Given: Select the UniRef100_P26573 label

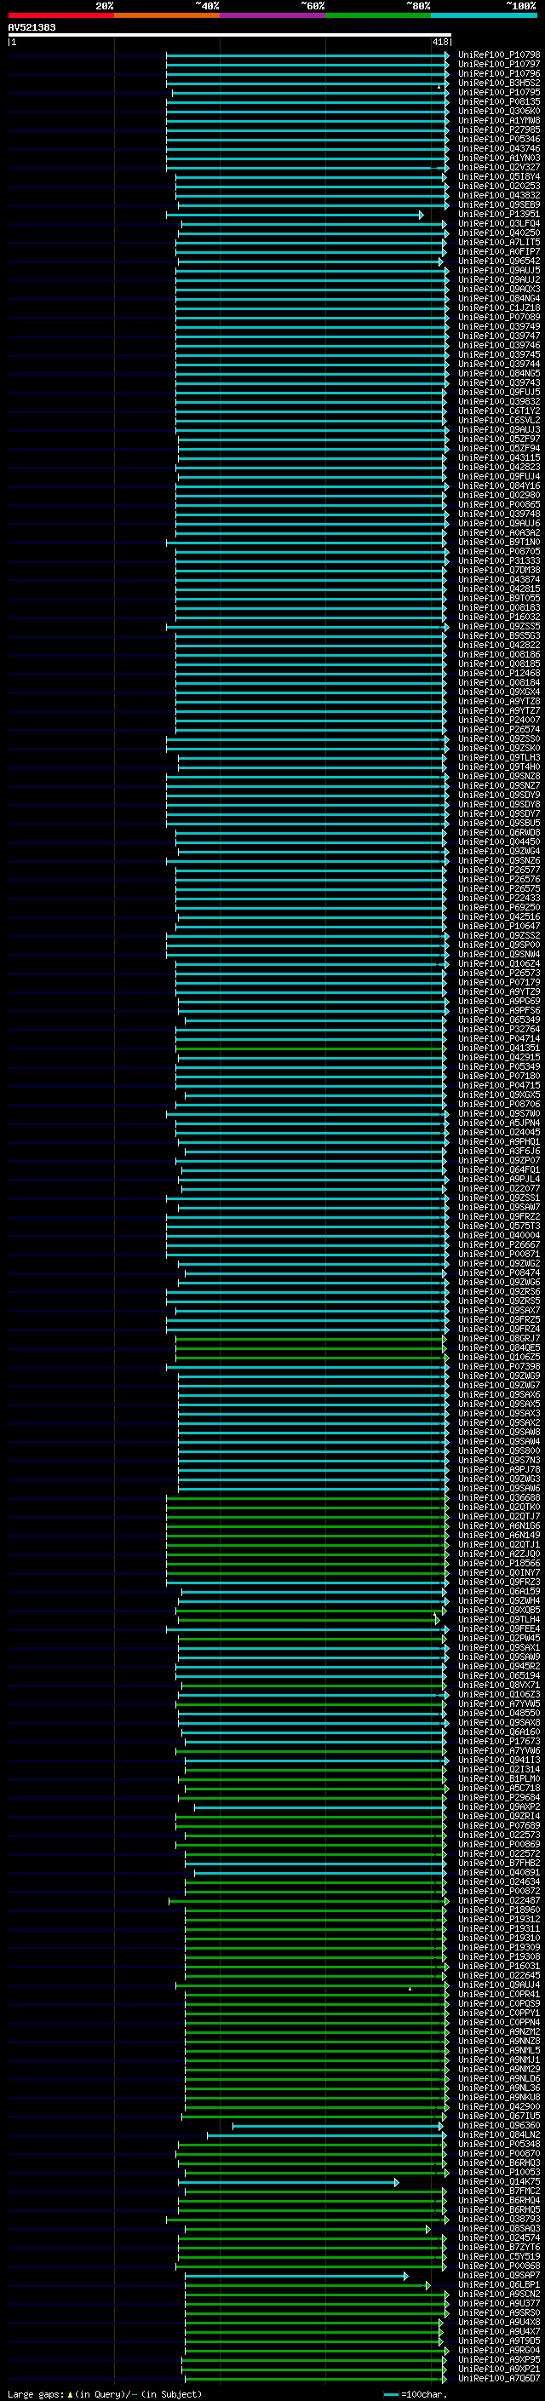Looking at the screenshot, I should click(498, 973).
